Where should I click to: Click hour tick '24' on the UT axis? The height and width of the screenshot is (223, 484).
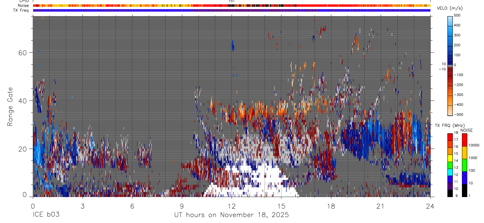pyautogui.click(x=430, y=206)
